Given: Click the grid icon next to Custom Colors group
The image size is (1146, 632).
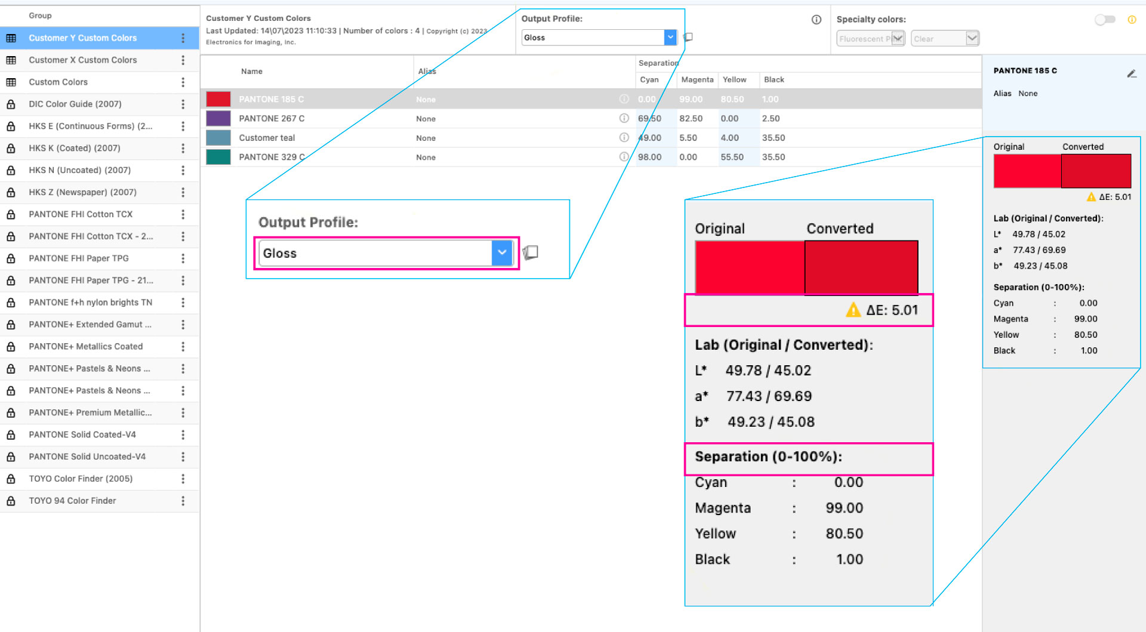Looking at the screenshot, I should coord(11,82).
